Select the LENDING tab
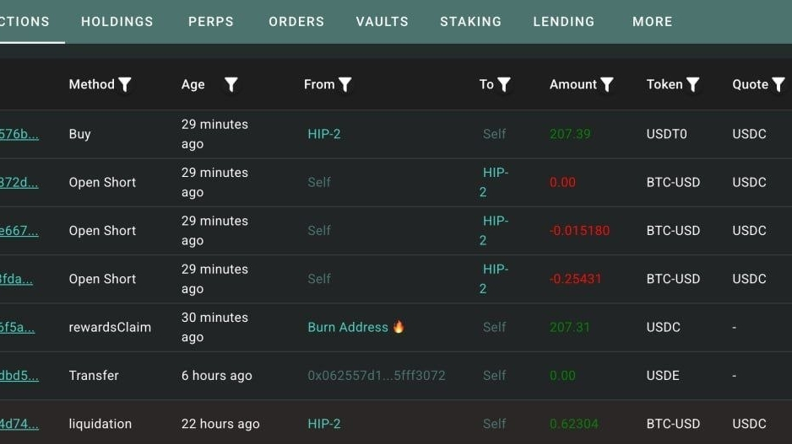The image size is (792, 444). (x=564, y=22)
